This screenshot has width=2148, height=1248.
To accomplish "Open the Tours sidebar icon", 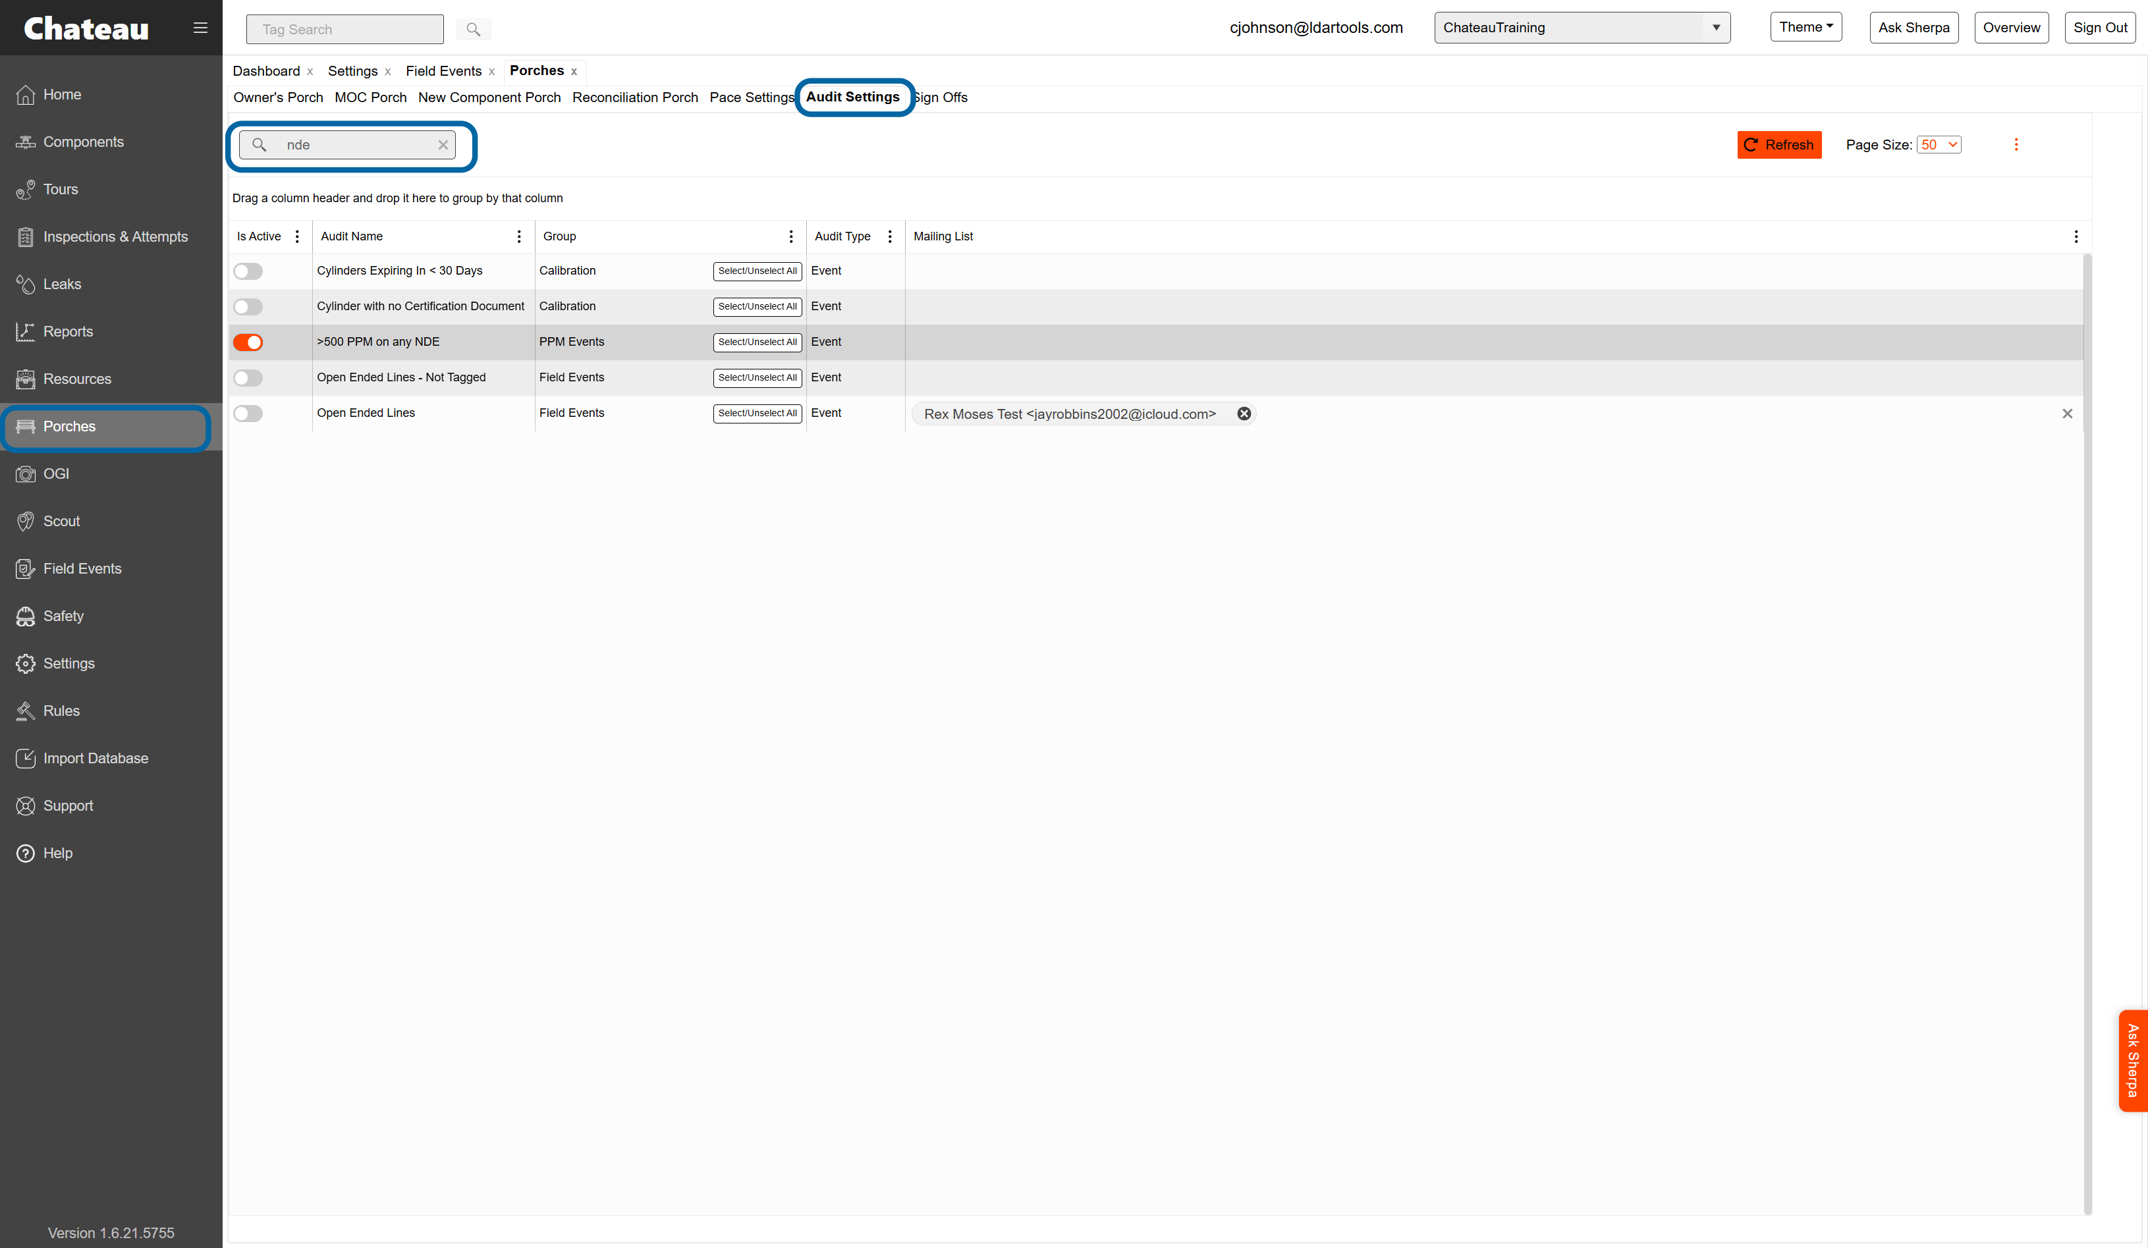I will pos(26,189).
